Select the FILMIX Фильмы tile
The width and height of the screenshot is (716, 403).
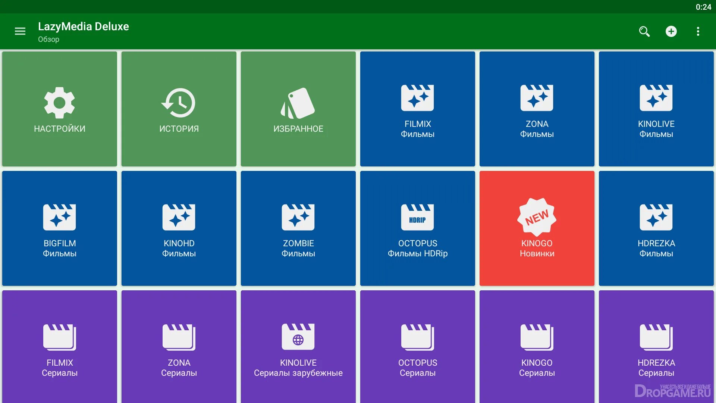(418, 109)
